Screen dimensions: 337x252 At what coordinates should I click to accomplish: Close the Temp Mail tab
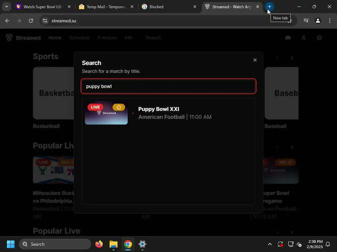[x=132, y=7]
